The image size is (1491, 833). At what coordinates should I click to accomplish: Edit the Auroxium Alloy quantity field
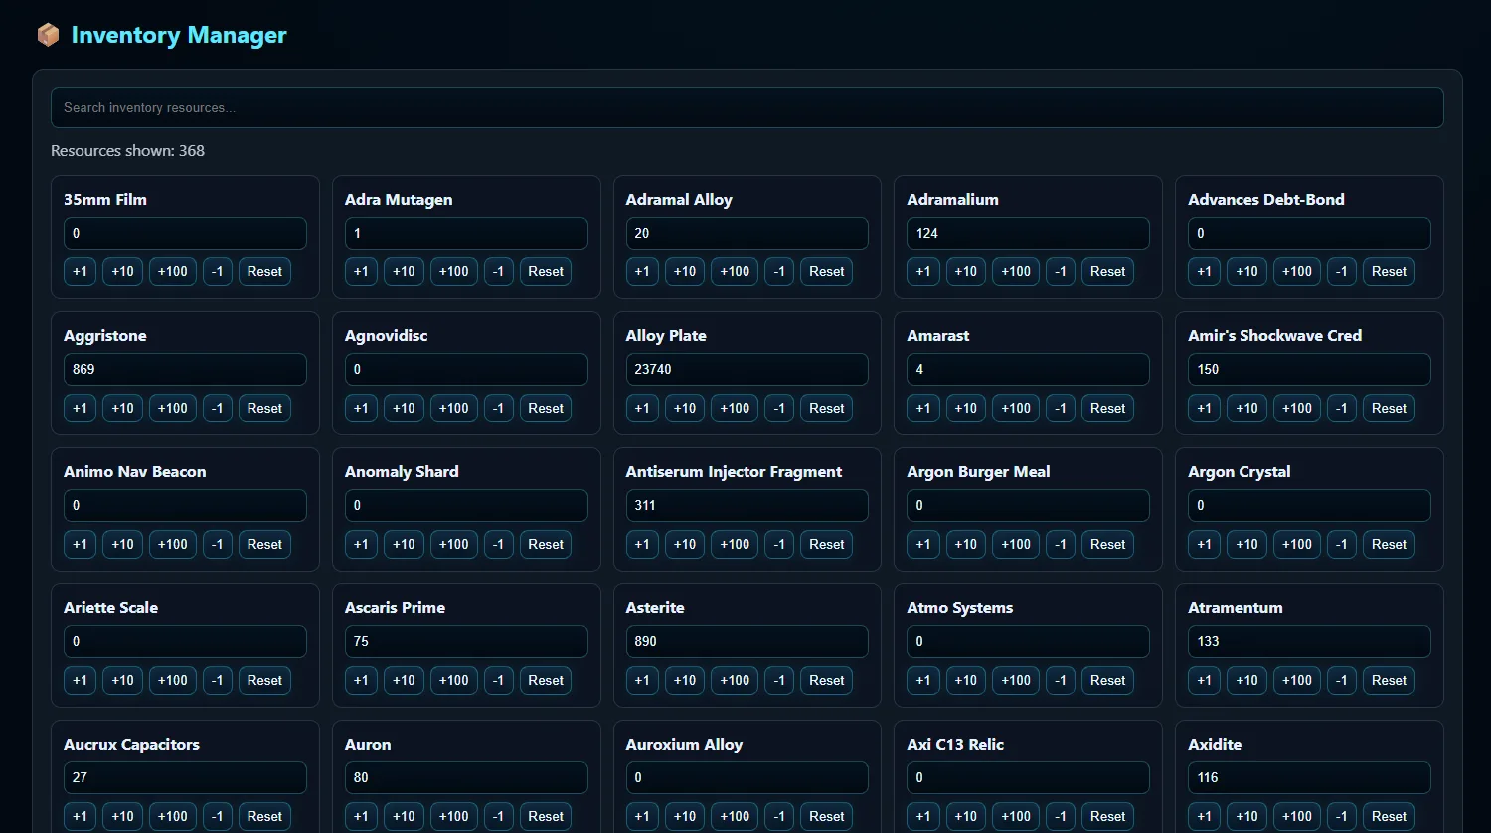click(x=747, y=777)
